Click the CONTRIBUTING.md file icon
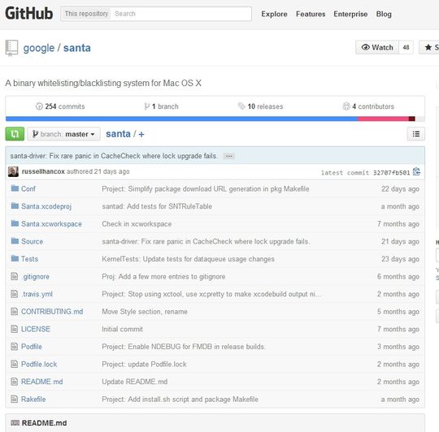This screenshot has width=439, height=432. coord(15,311)
